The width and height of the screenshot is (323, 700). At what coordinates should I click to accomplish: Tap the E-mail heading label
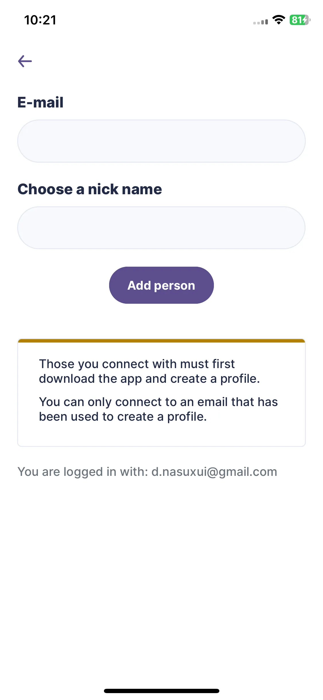pyautogui.click(x=40, y=102)
